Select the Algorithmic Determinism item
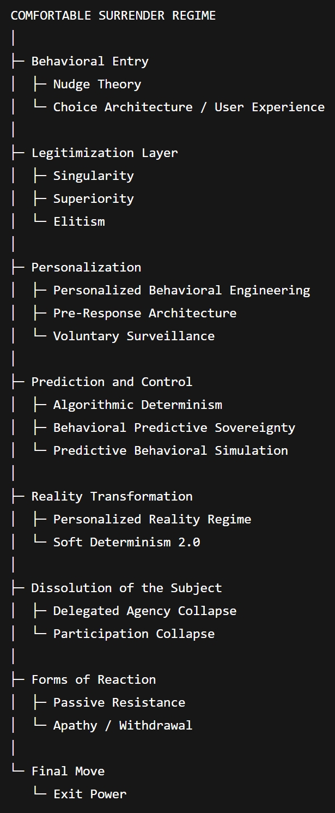The image size is (335, 813). coord(137,405)
